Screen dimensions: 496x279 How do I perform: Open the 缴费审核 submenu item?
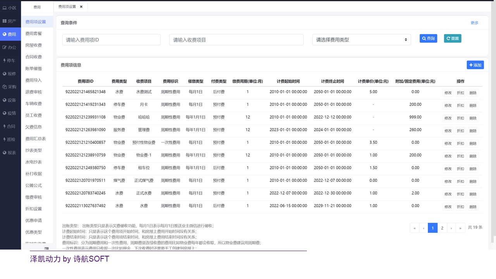[x=37, y=197]
